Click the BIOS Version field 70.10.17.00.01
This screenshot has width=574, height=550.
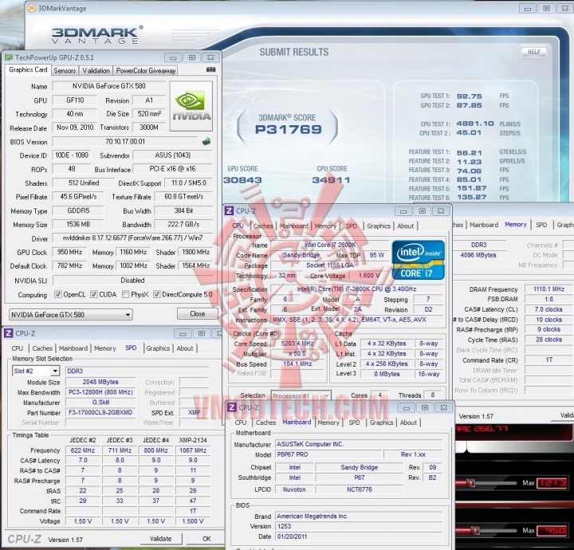125,141
